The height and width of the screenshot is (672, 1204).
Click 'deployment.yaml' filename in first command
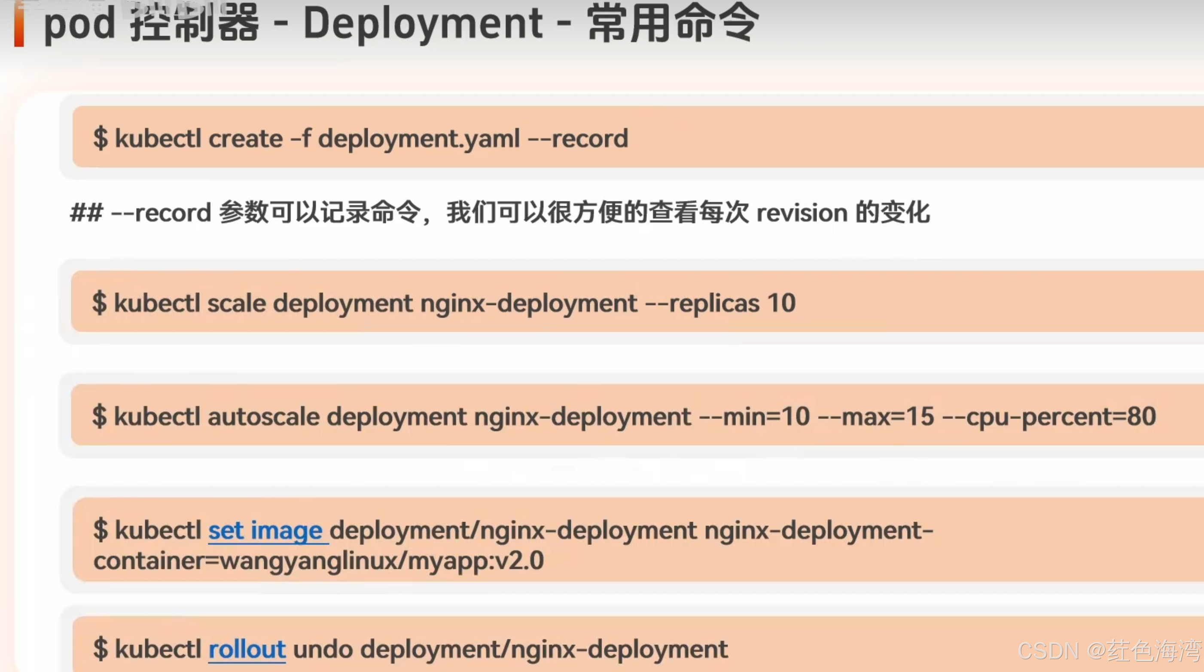click(x=419, y=139)
